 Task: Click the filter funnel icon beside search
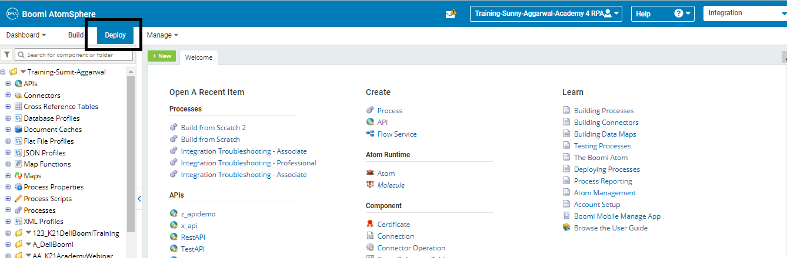7,55
